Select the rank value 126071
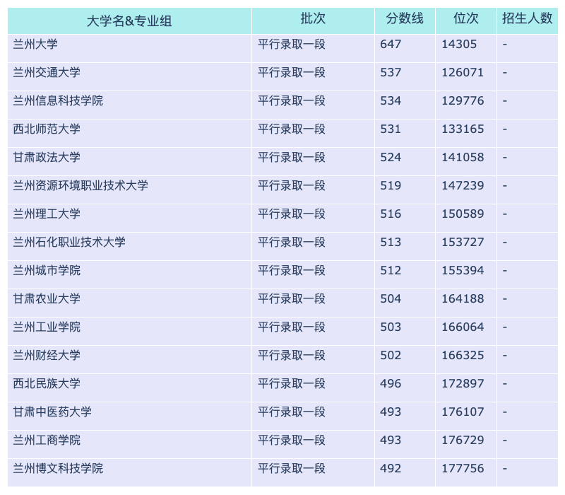Viewport: 565px width, 495px height. pos(463,73)
